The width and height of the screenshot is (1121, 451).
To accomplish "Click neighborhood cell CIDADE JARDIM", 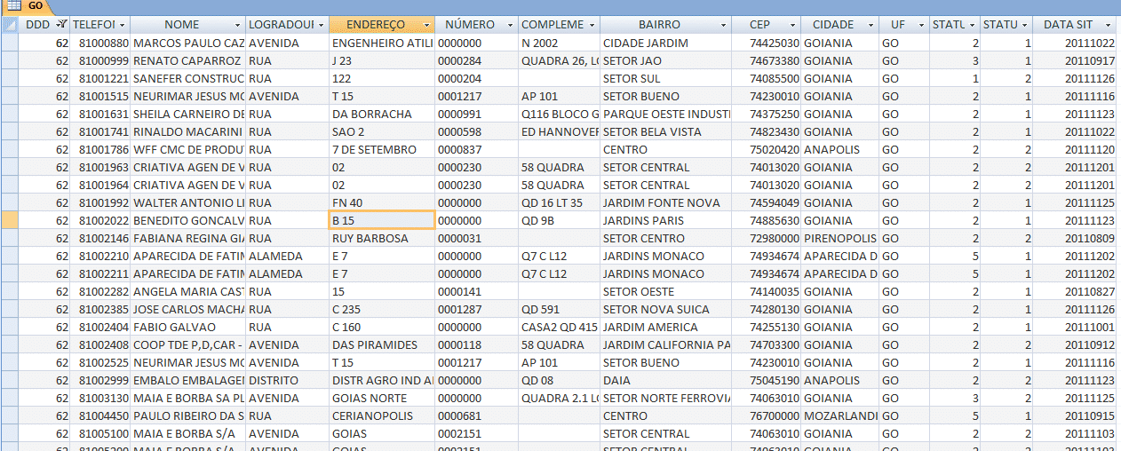I will click(666, 43).
